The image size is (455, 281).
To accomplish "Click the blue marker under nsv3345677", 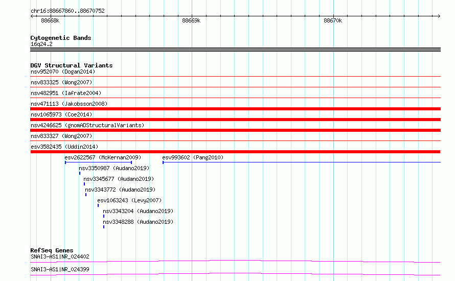I will coord(84,184).
